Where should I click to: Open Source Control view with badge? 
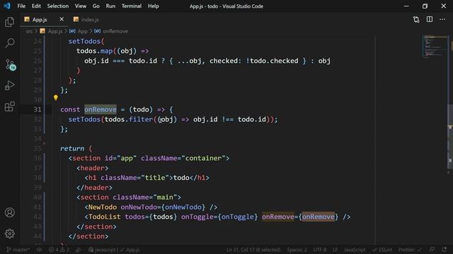coord(10,64)
